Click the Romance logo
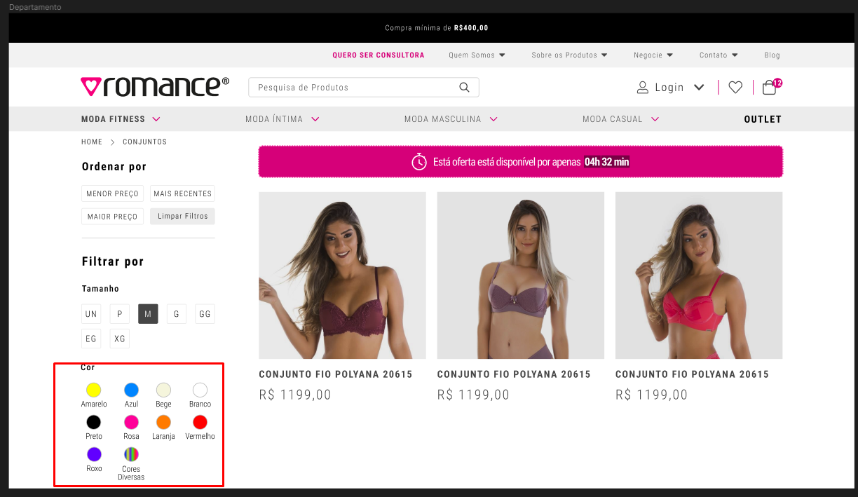Screen dimensions: 858x497 click(x=155, y=86)
